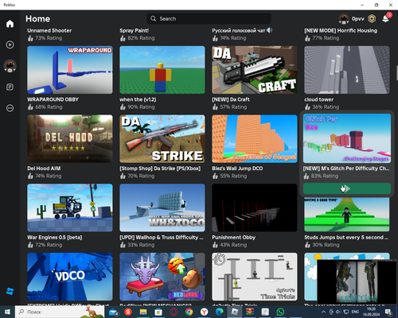Open the dark Punishment Obby thumbnail
The height and width of the screenshot is (318, 398).
click(x=255, y=207)
